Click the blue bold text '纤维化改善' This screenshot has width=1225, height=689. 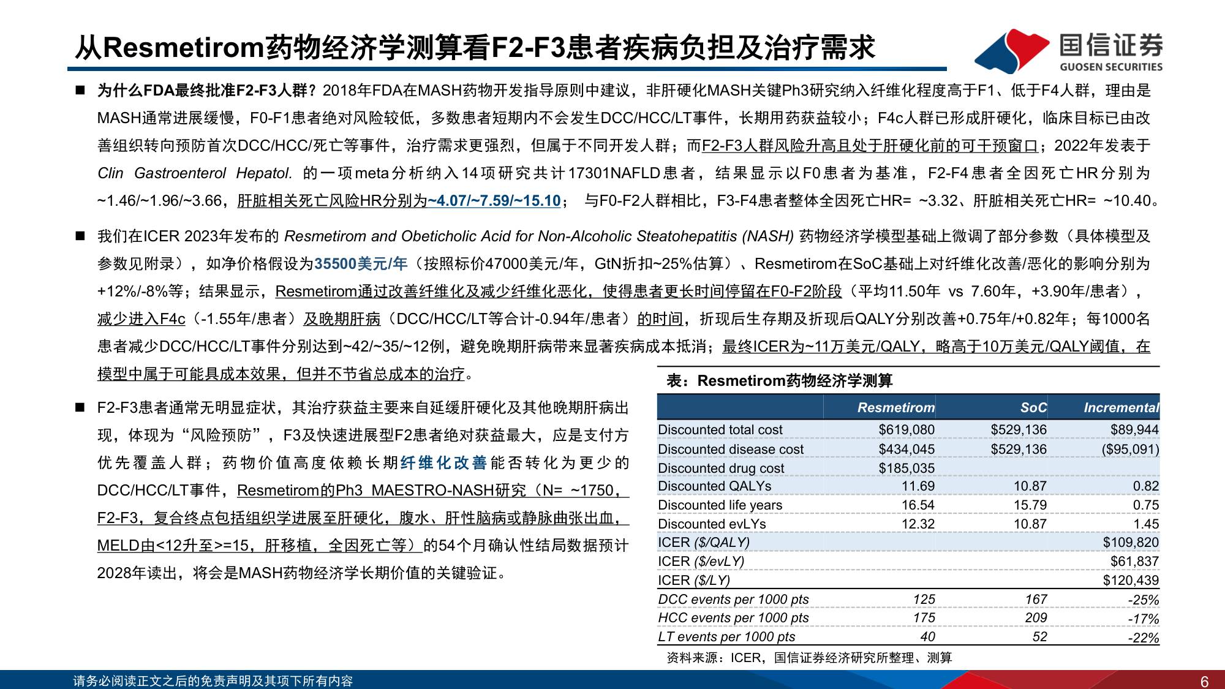[443, 463]
